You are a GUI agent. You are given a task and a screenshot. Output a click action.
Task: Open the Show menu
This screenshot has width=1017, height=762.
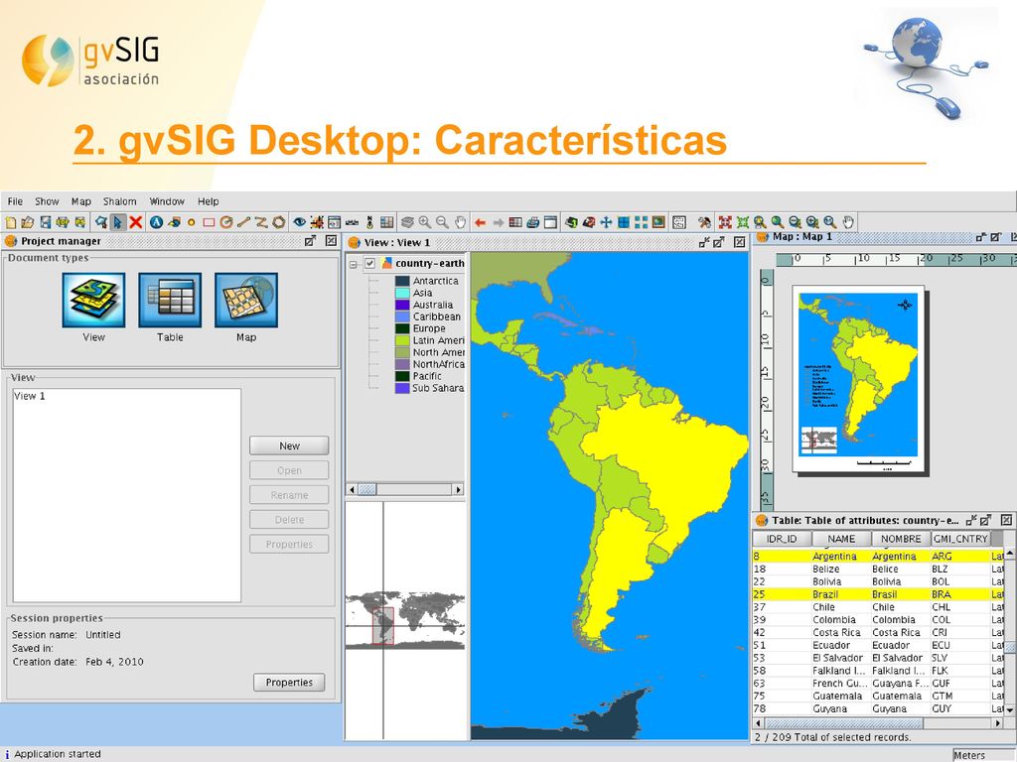pyautogui.click(x=47, y=201)
